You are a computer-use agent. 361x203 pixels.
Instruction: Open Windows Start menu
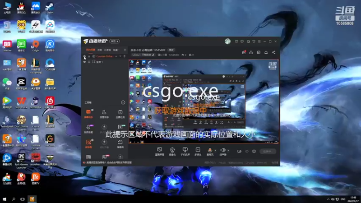coord(5,199)
